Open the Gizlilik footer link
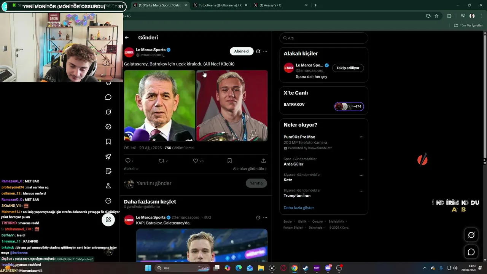The image size is (487, 274). coord(302,221)
